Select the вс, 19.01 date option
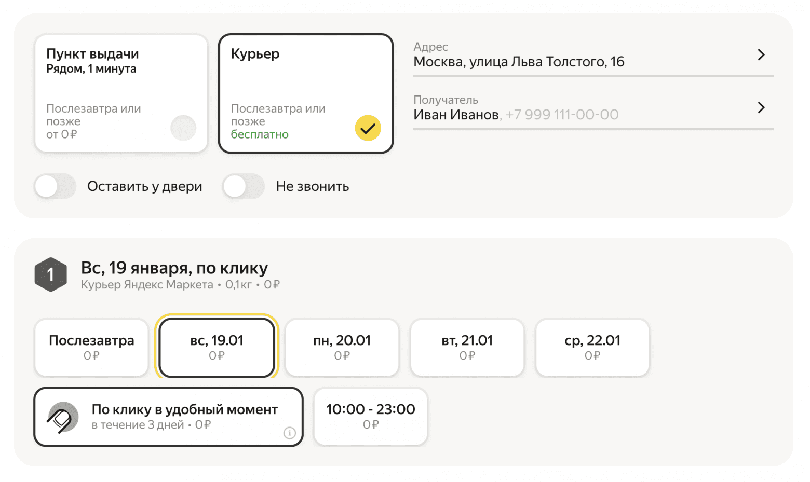Screen dimensions: 810x482 pos(217,347)
